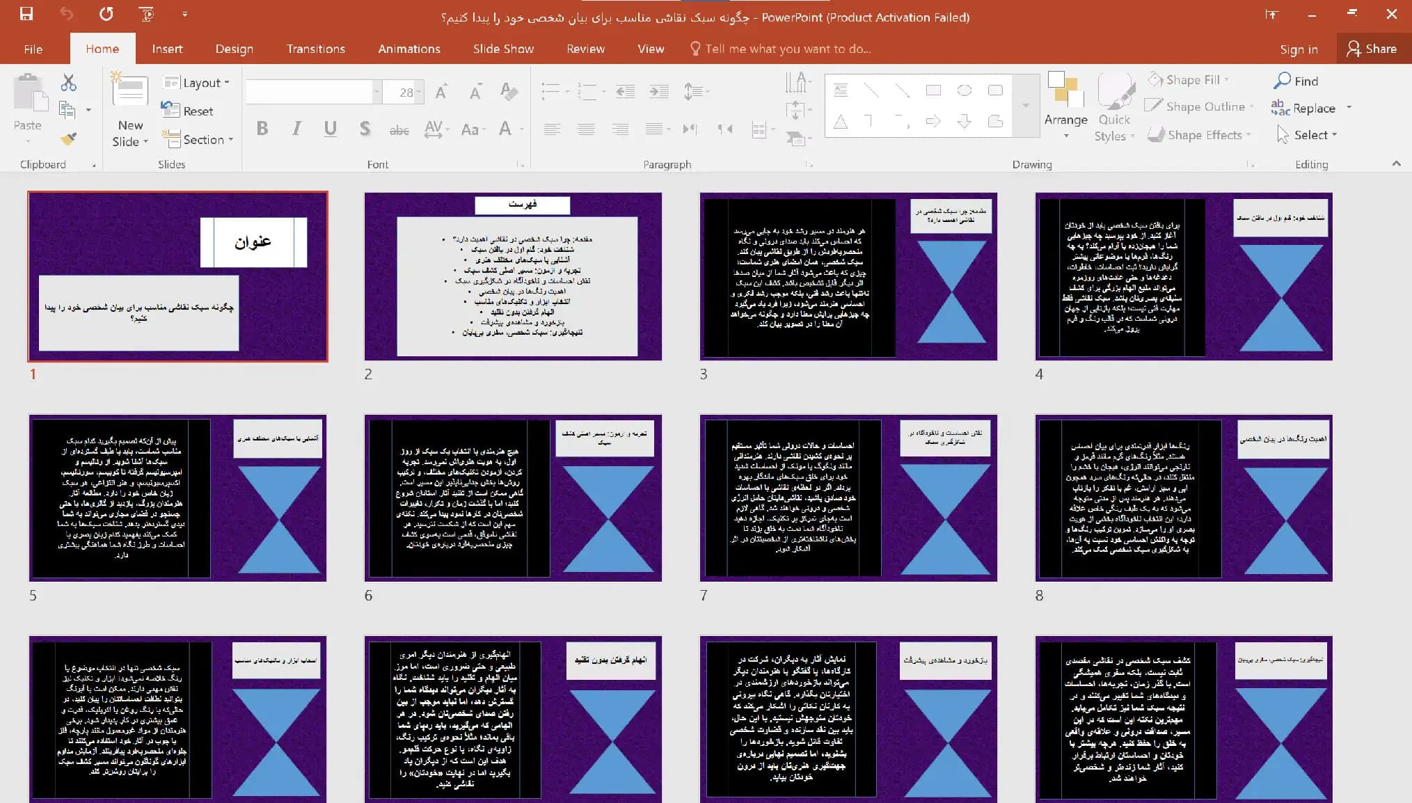Viewport: 1412px width, 803px height.
Task: Increase font size with the large A icon
Action: (x=441, y=92)
